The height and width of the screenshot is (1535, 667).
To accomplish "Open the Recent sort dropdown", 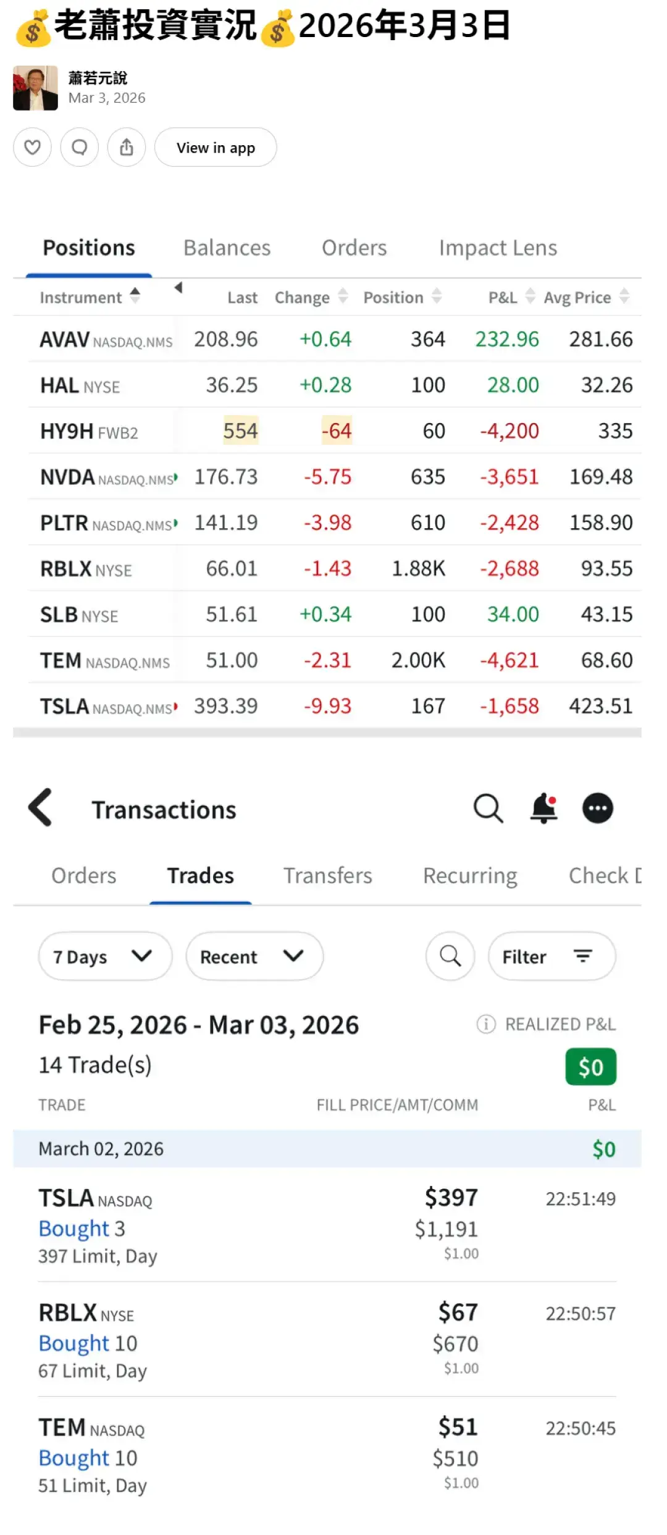I will tap(254, 956).
